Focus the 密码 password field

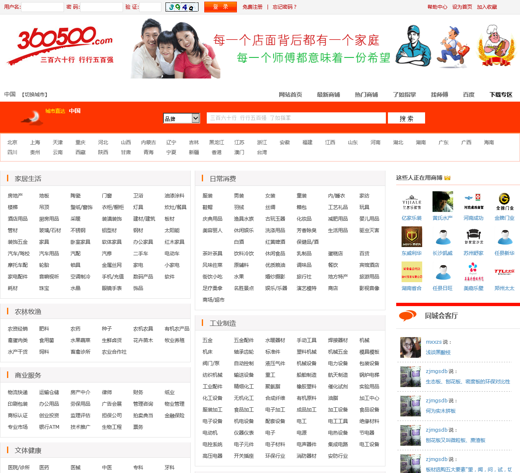[x=101, y=7]
